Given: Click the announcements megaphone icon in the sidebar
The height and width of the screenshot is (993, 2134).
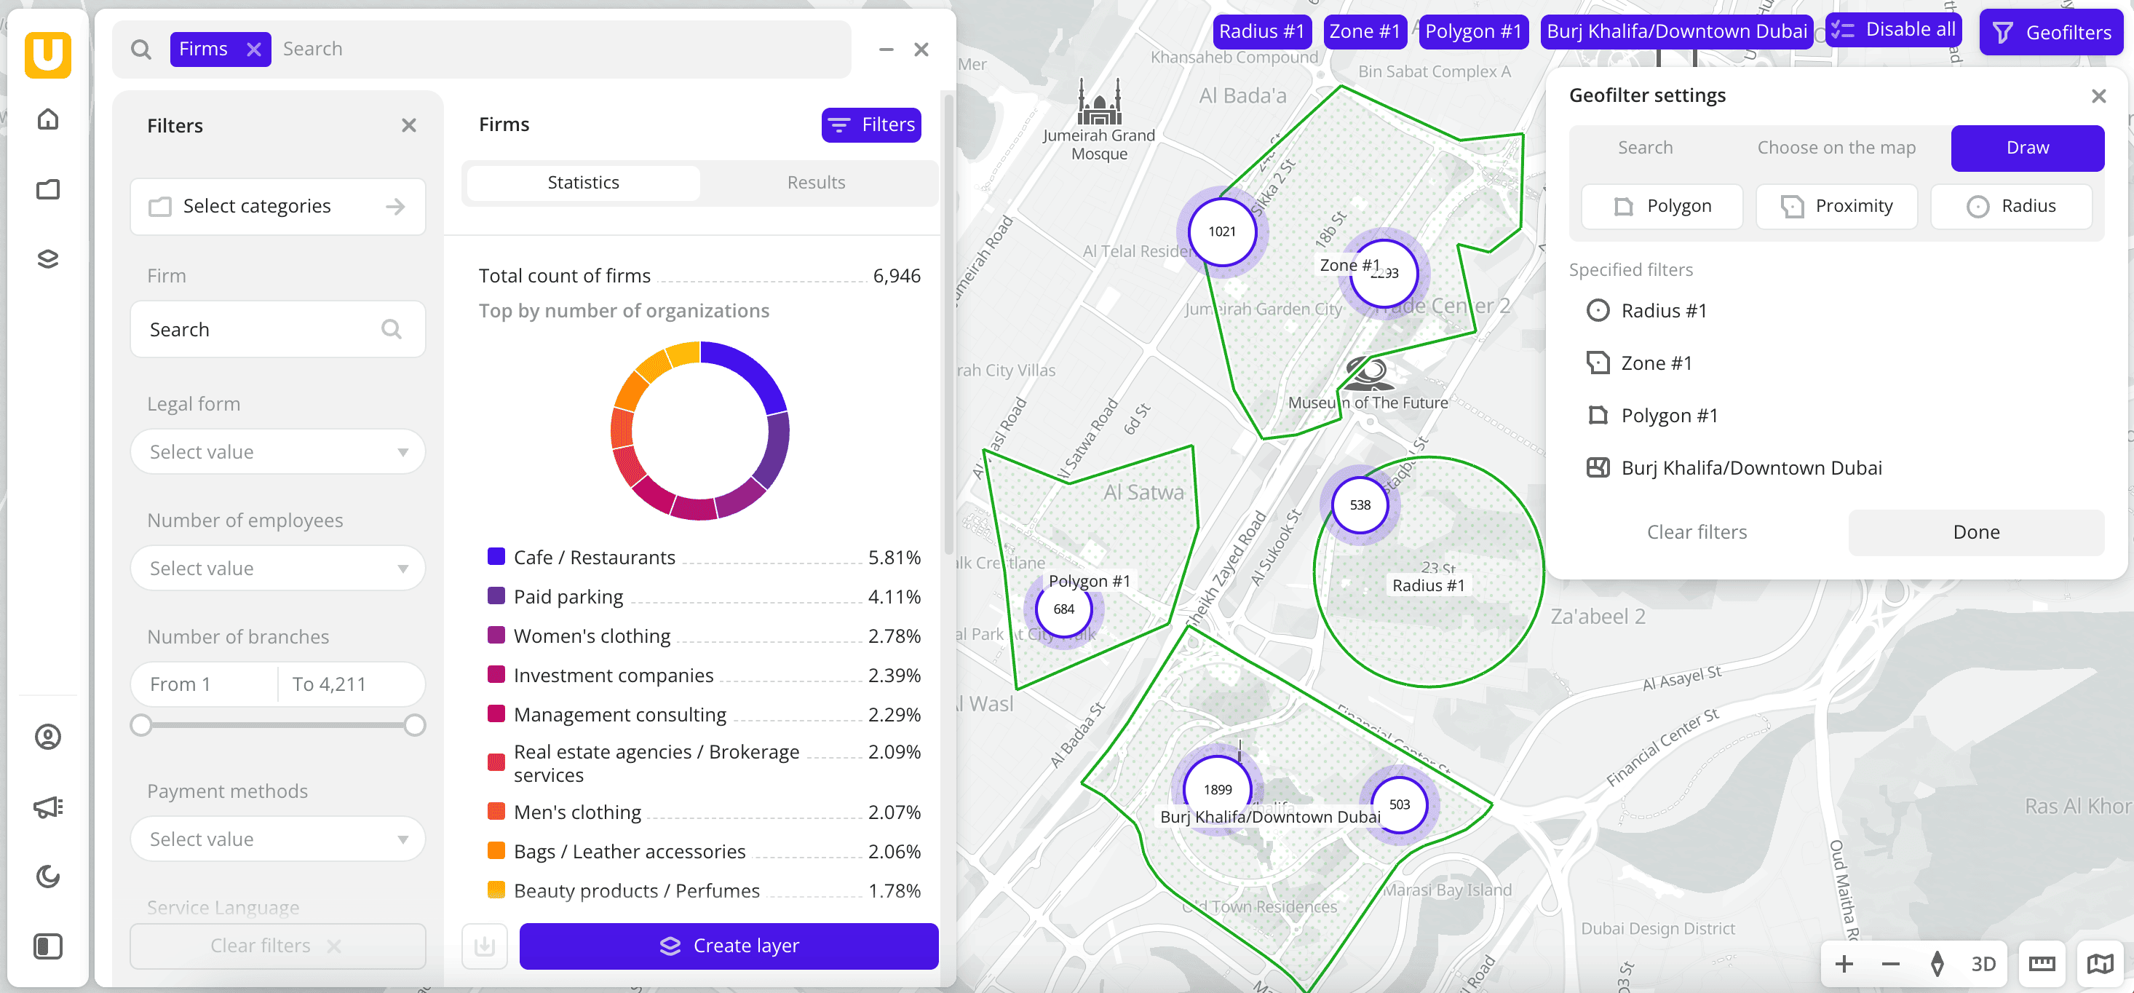Looking at the screenshot, I should pos(47,806).
